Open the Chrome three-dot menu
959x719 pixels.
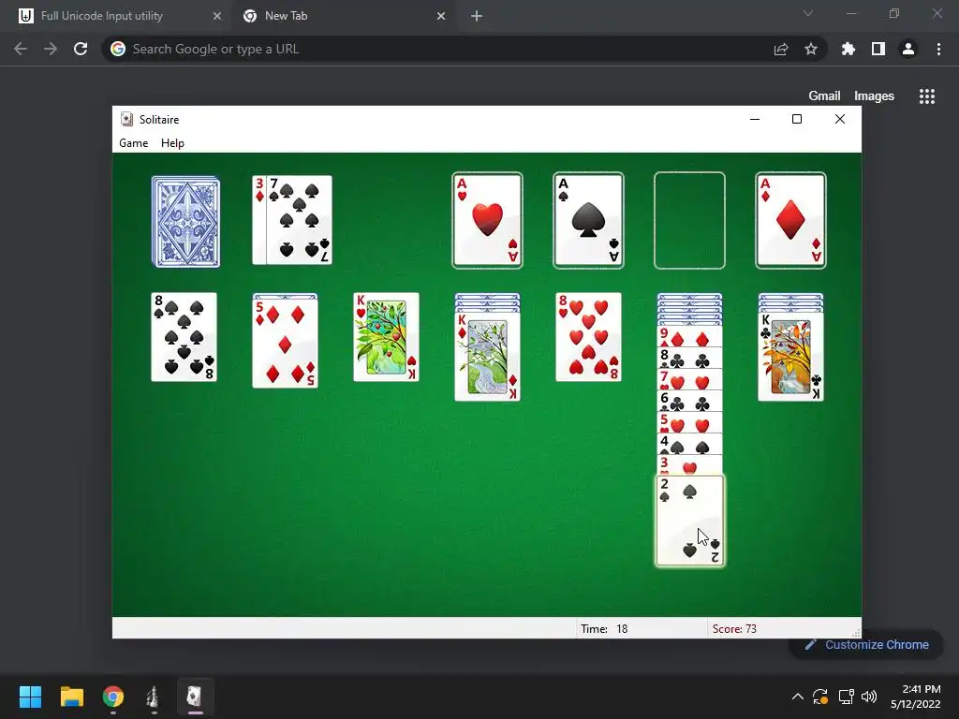[x=938, y=49]
